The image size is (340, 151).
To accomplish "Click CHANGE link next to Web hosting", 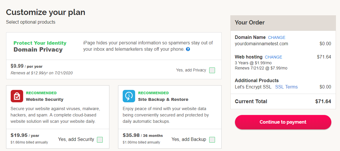I will [273, 57].
